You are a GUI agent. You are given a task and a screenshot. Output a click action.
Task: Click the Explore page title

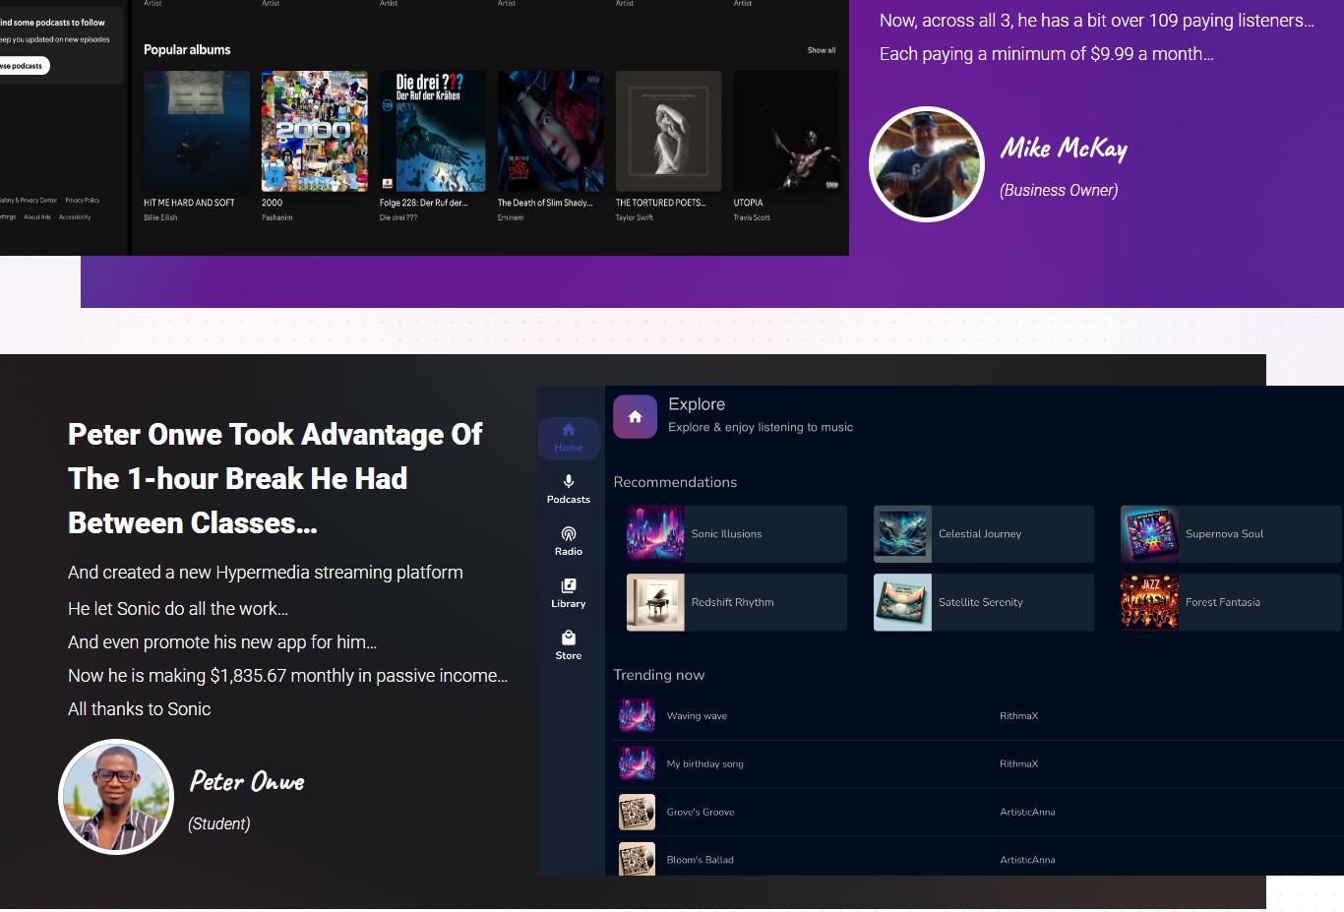tap(697, 404)
